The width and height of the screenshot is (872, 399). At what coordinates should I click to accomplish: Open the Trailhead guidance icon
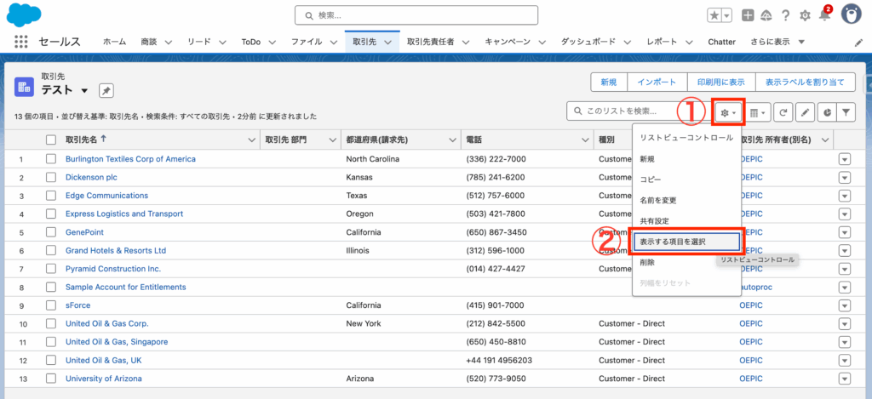[x=766, y=15]
